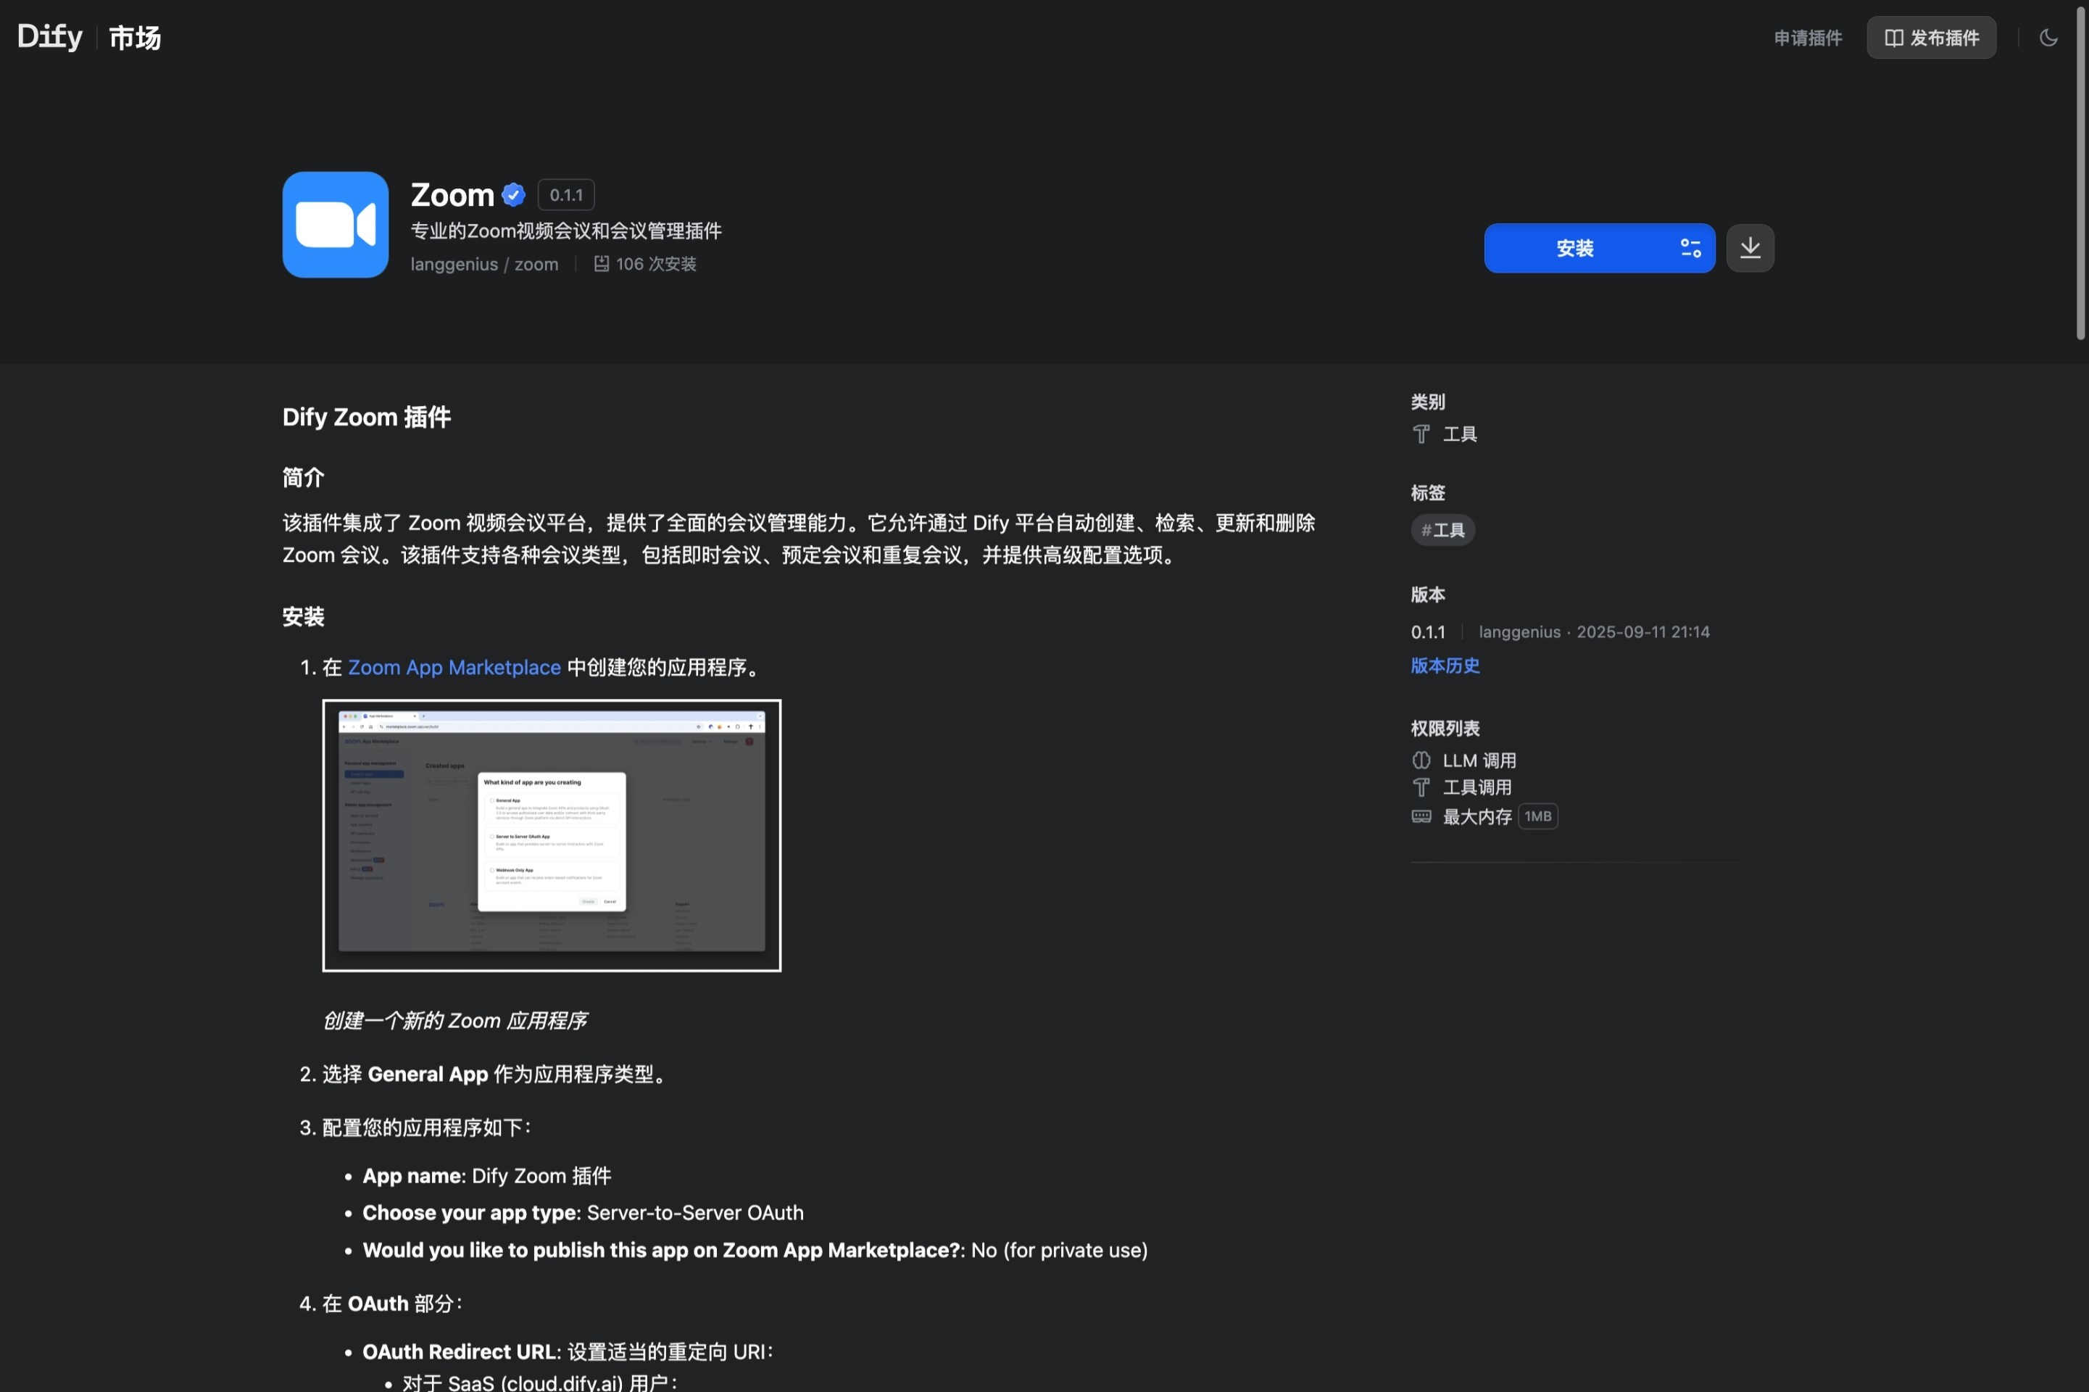
Task: Go to 市场 marketplace home
Action: [135, 37]
